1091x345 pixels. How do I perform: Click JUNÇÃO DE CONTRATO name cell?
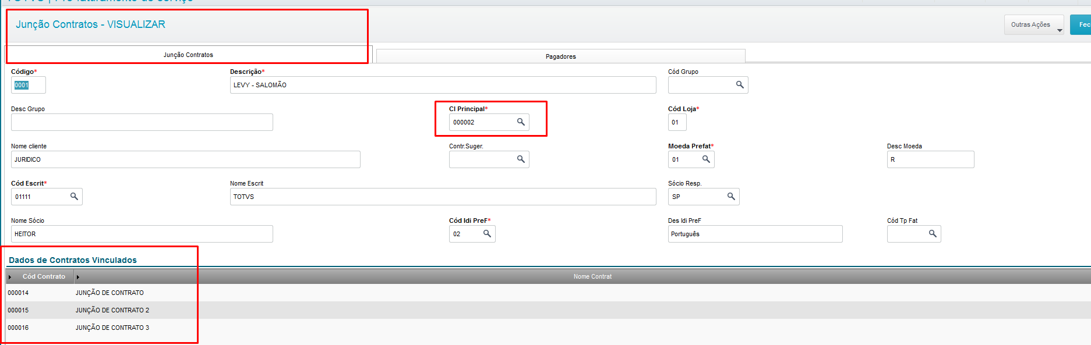110,293
